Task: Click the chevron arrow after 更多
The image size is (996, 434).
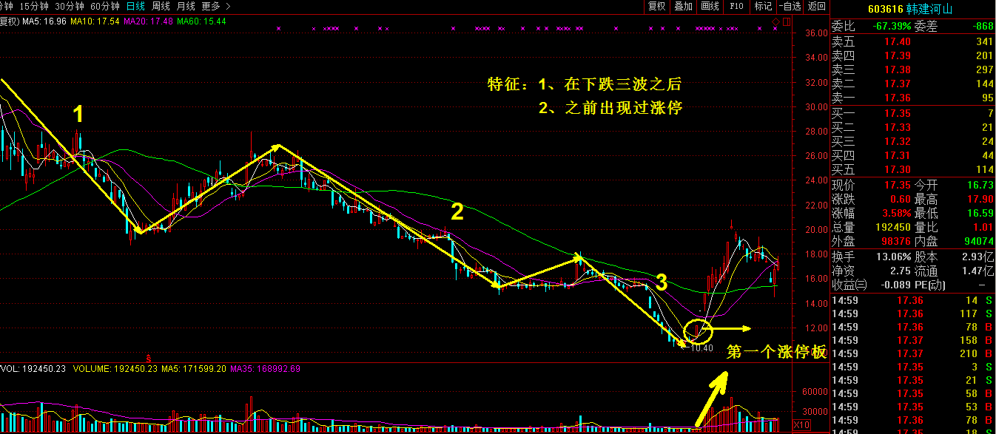Action: [228, 6]
